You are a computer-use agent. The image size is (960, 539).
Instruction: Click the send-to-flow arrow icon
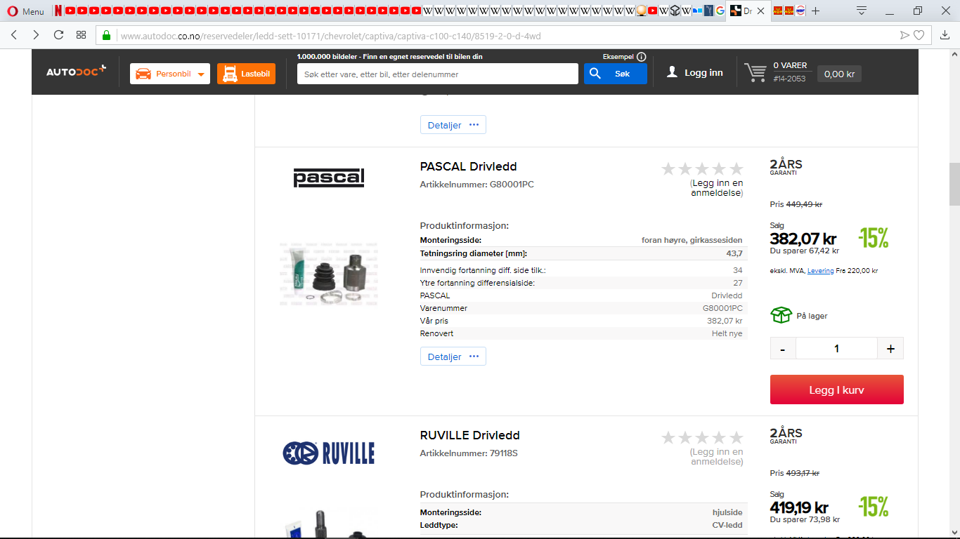tap(904, 35)
